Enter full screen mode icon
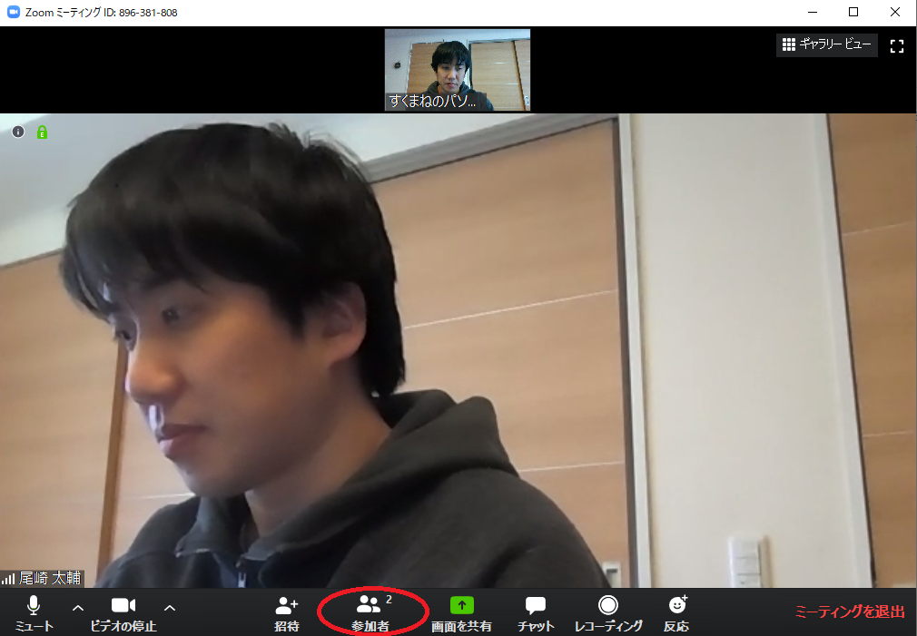The width and height of the screenshot is (917, 636). [x=896, y=46]
